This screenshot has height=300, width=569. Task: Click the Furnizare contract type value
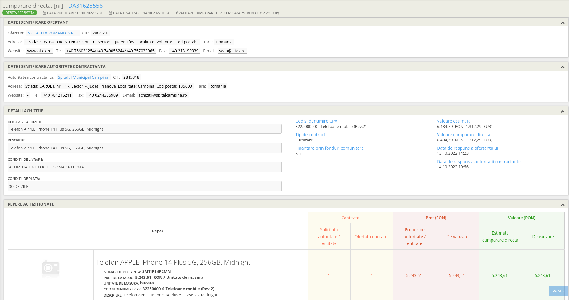click(304, 140)
